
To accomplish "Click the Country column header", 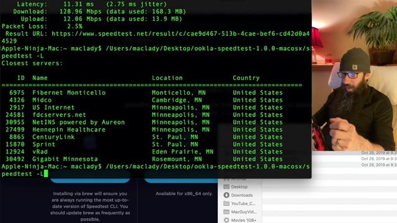I will pos(246,78).
